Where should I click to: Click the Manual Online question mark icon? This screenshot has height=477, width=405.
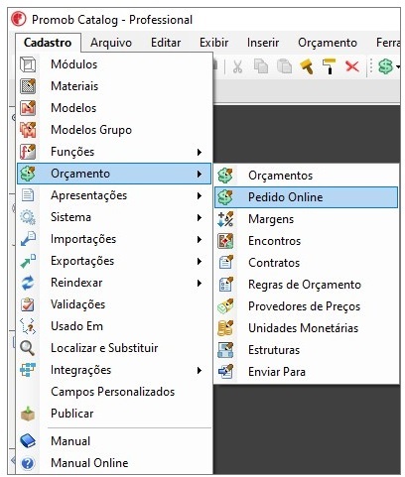pos(28,463)
